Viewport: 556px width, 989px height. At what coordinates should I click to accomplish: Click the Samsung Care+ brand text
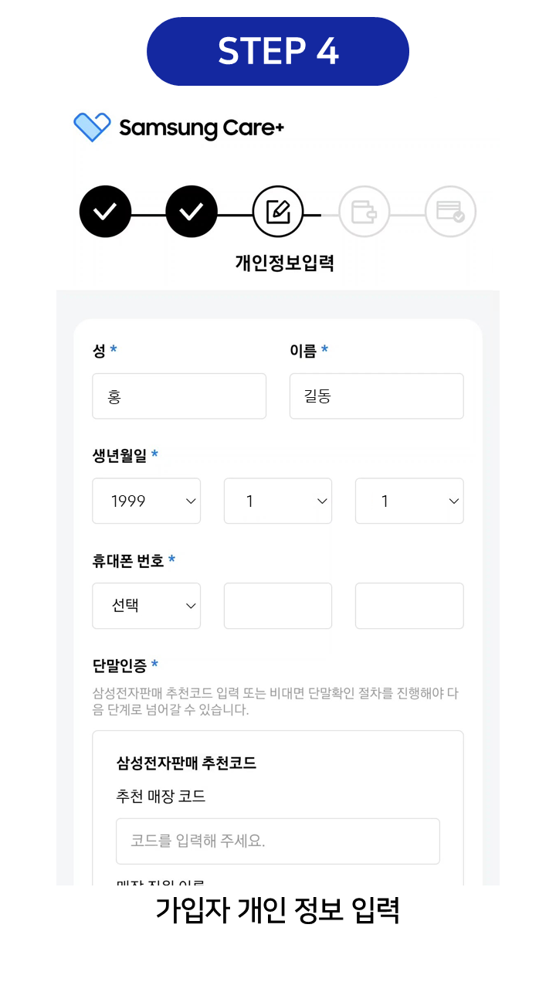click(x=202, y=128)
